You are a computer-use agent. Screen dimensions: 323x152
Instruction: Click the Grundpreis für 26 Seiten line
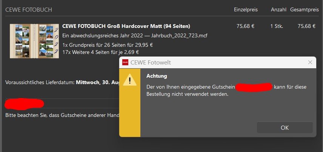(x=108, y=45)
